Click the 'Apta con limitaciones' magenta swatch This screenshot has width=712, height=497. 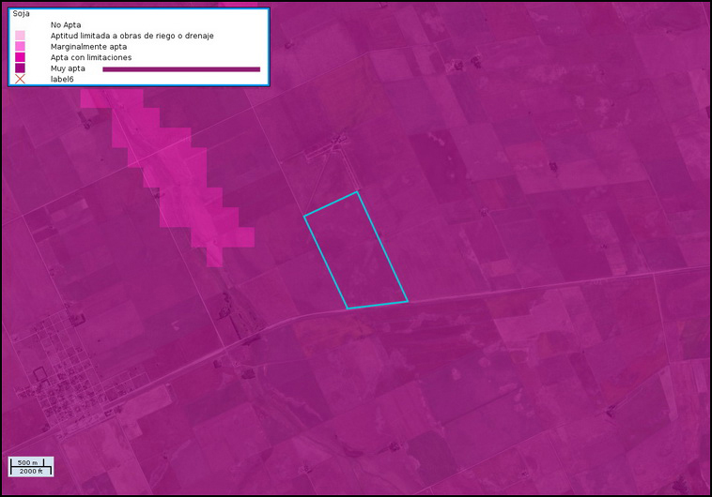pos(20,57)
